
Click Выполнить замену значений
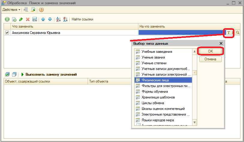click(49, 74)
